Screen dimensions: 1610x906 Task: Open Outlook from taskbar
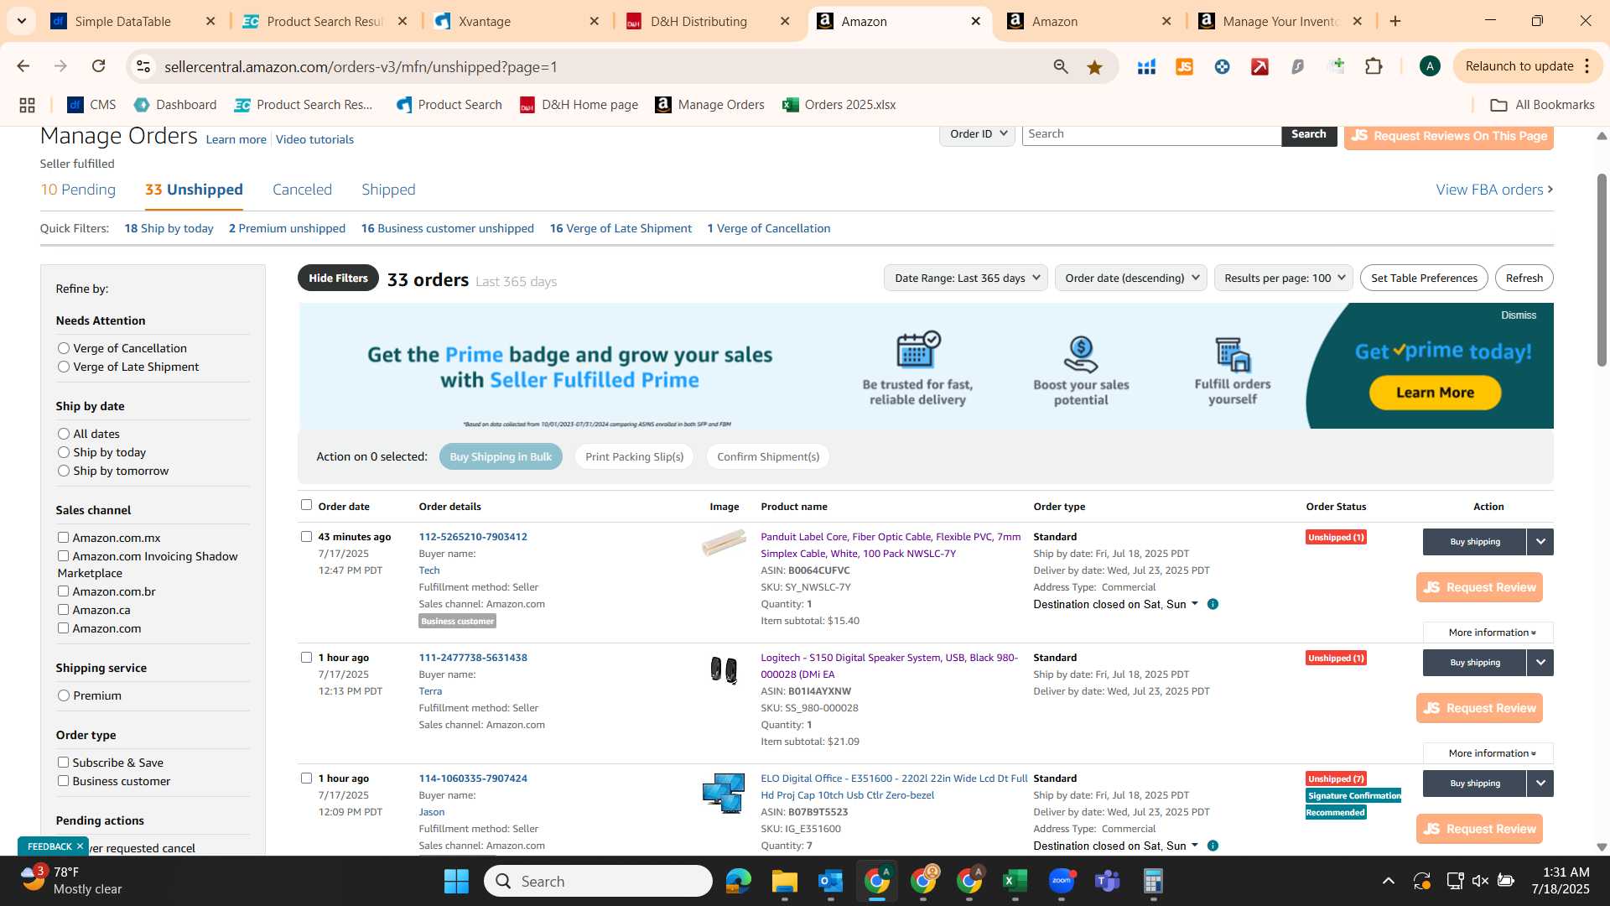(x=830, y=881)
